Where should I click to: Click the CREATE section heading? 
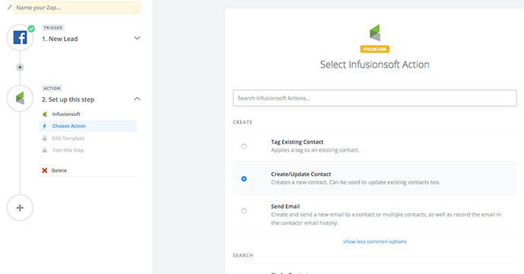242,122
